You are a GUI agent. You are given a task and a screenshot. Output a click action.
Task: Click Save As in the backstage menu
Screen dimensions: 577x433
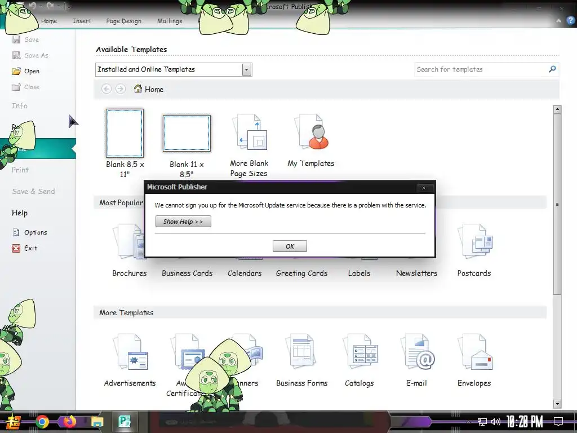[30, 55]
